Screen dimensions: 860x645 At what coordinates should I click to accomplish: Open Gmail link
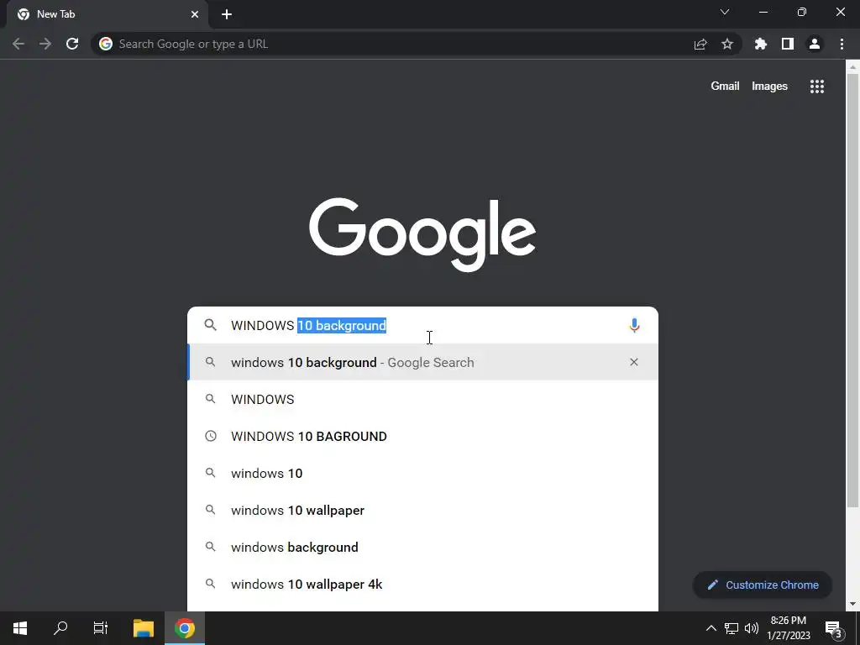point(725,87)
